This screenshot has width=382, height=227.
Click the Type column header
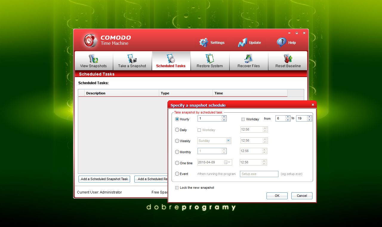[x=186, y=93]
